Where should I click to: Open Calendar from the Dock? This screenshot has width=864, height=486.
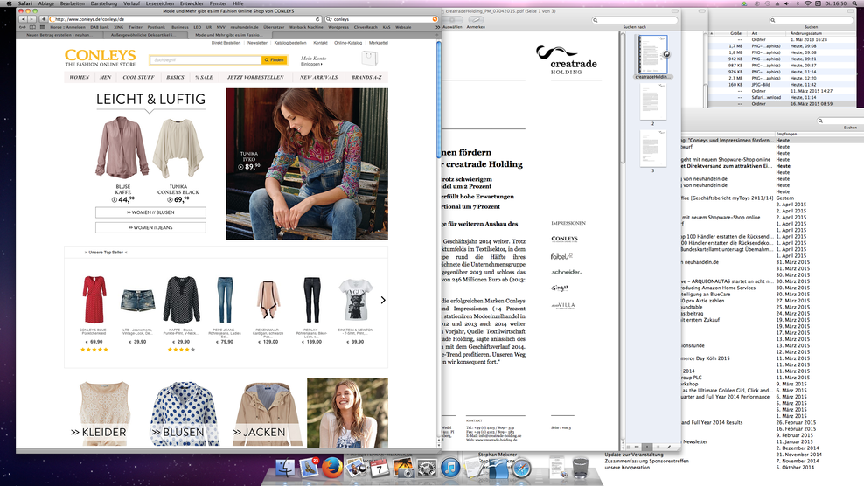click(x=380, y=469)
